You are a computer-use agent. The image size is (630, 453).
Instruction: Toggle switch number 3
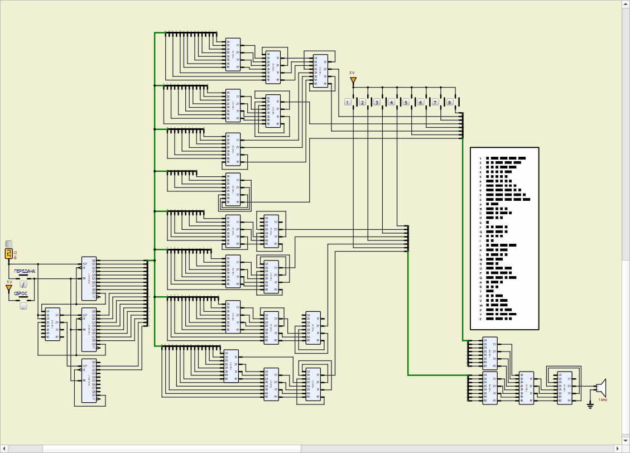(x=377, y=102)
